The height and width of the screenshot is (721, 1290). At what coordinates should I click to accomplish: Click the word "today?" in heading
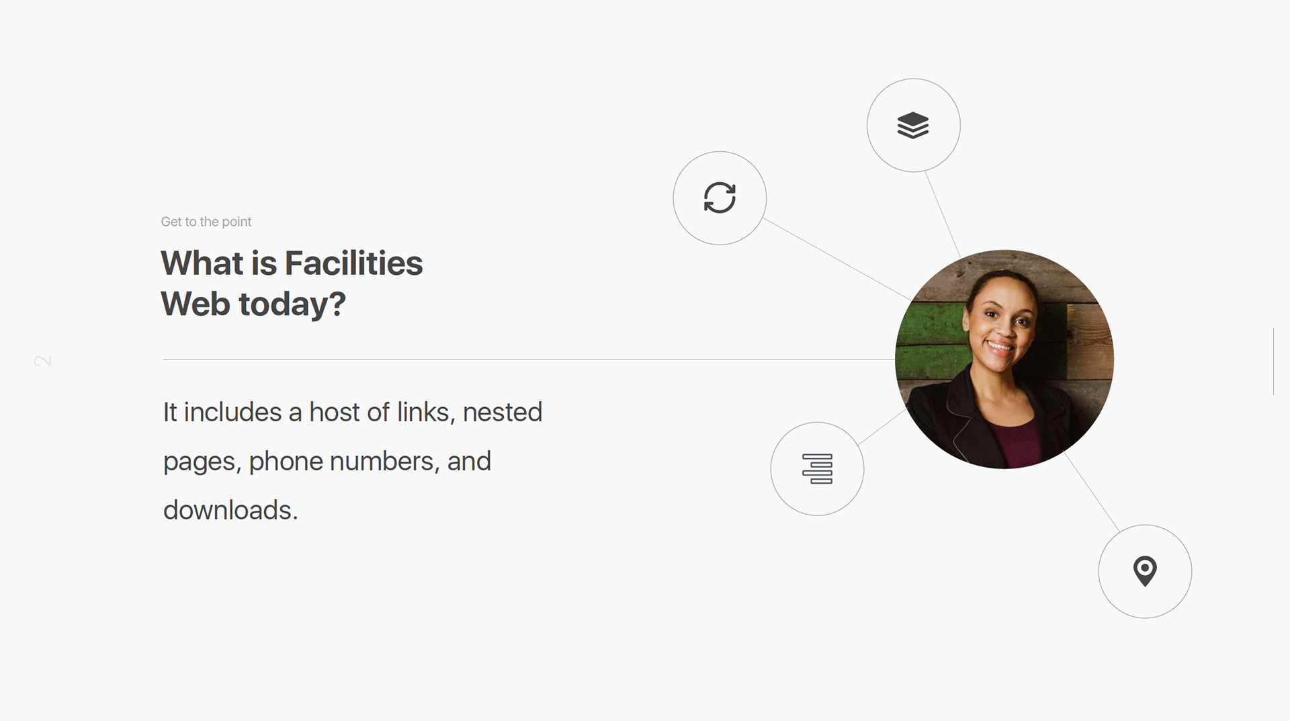[292, 304]
